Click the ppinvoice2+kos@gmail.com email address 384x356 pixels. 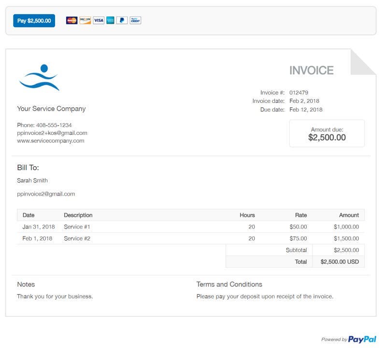tap(52, 133)
